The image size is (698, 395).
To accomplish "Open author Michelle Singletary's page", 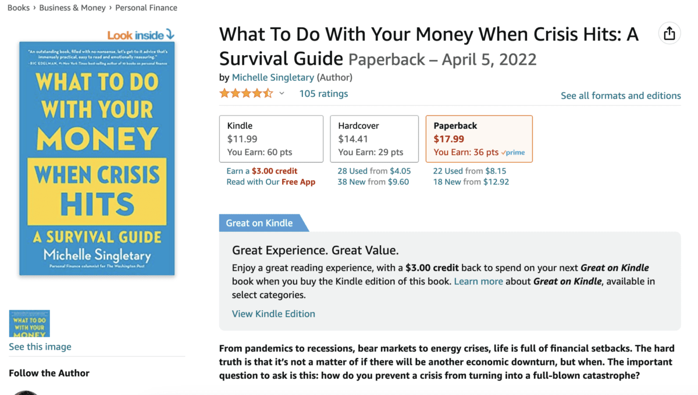I will [273, 77].
